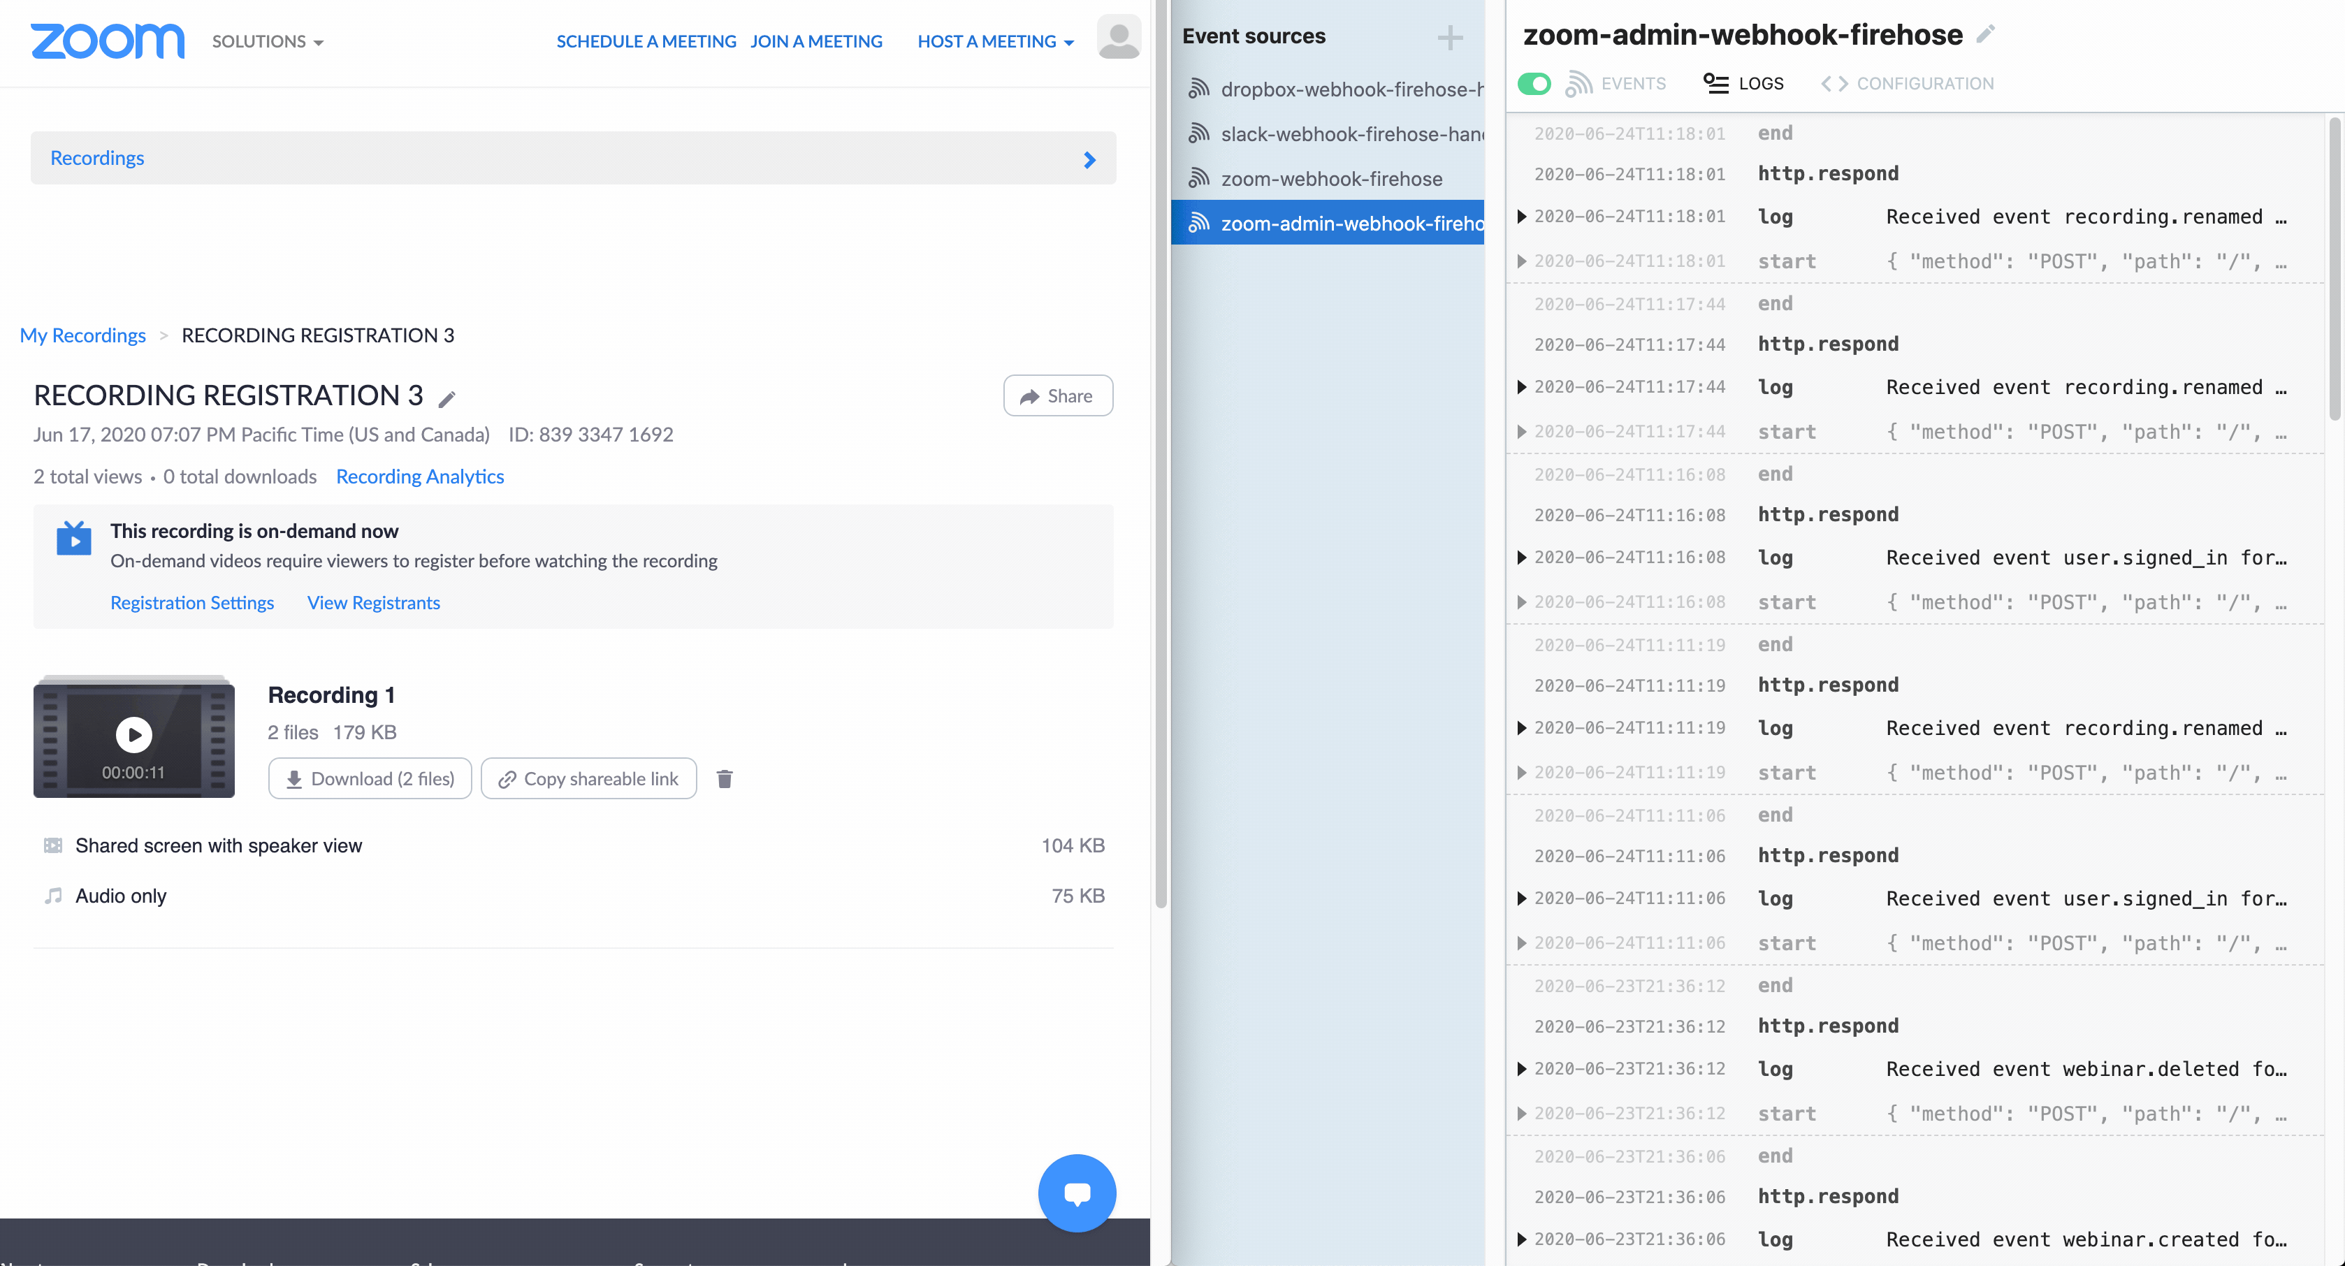Click the Zoom logo
This screenshot has width=2345, height=1266.
click(108, 41)
